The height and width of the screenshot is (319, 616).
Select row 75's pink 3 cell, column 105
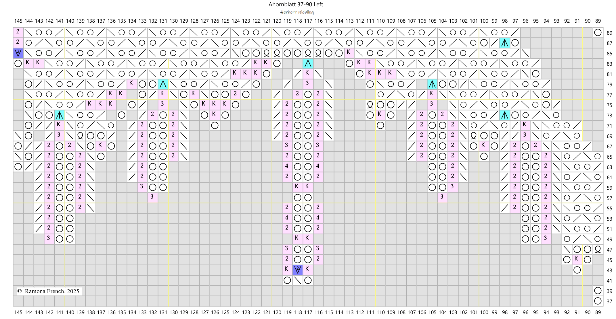point(432,105)
